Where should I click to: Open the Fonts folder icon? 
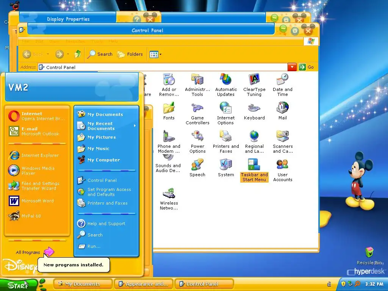tap(169, 111)
